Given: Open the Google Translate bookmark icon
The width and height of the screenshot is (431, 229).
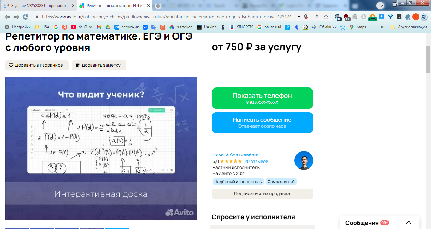Looking at the screenshot, I should click(154, 27).
